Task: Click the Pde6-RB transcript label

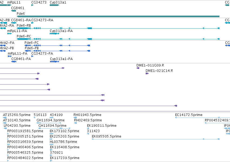Action: click(x=24, y=25)
